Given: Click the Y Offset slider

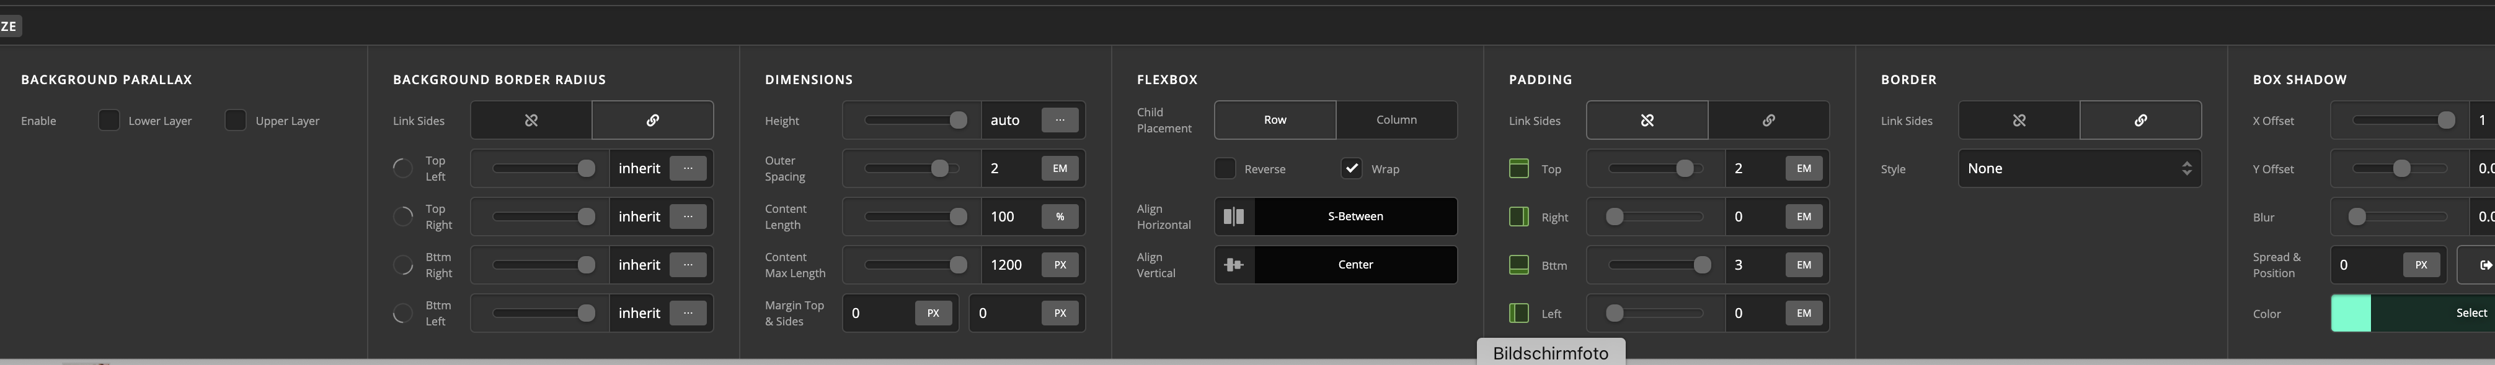Looking at the screenshot, I should pos(2400,168).
